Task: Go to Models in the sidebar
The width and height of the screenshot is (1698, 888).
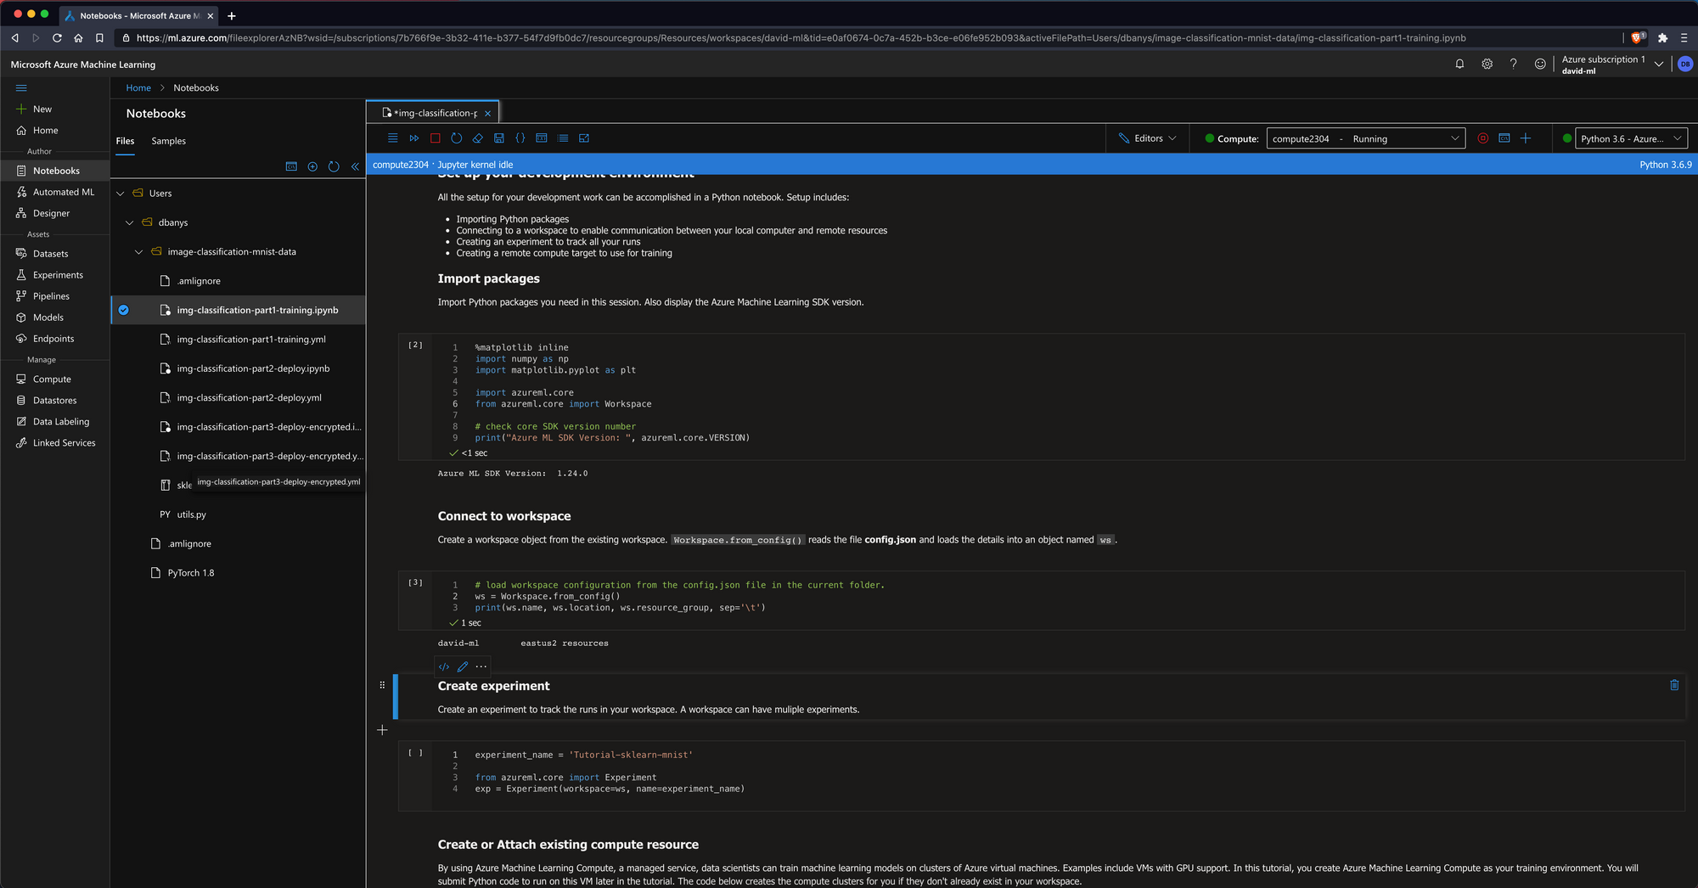Action: [55, 318]
